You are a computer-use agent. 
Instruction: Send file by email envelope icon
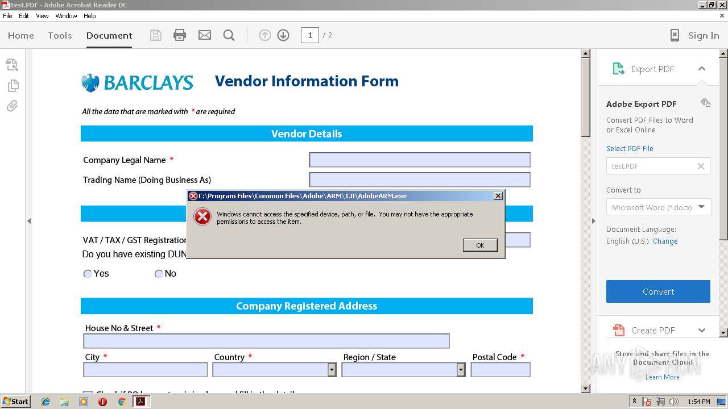(x=205, y=35)
